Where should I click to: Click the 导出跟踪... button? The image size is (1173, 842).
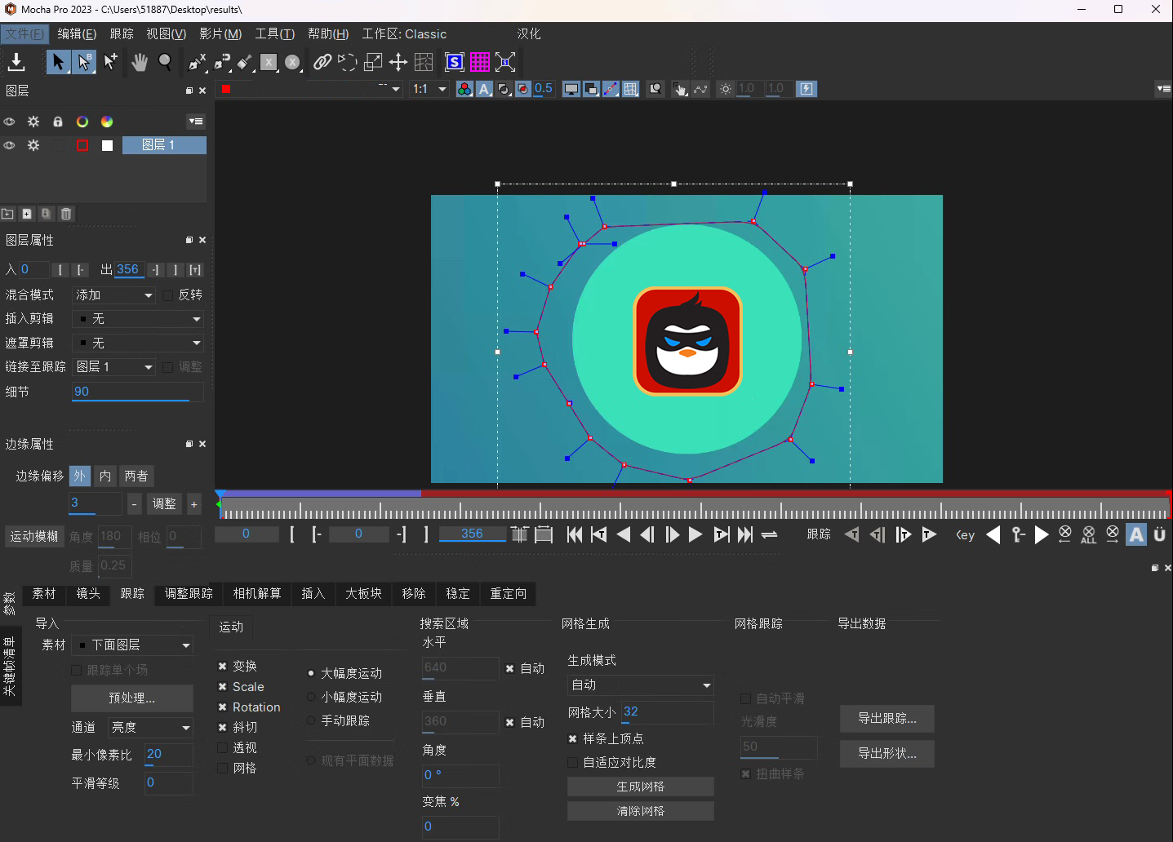point(887,719)
